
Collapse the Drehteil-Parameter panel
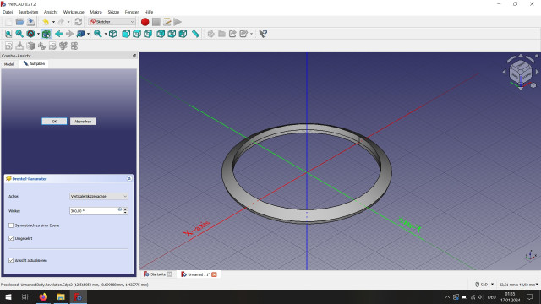pos(129,178)
